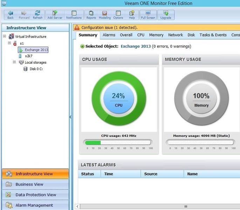Viewport: 240px width, 210px height.
Task: Click the Upgrade toolbar button
Action: point(166,15)
